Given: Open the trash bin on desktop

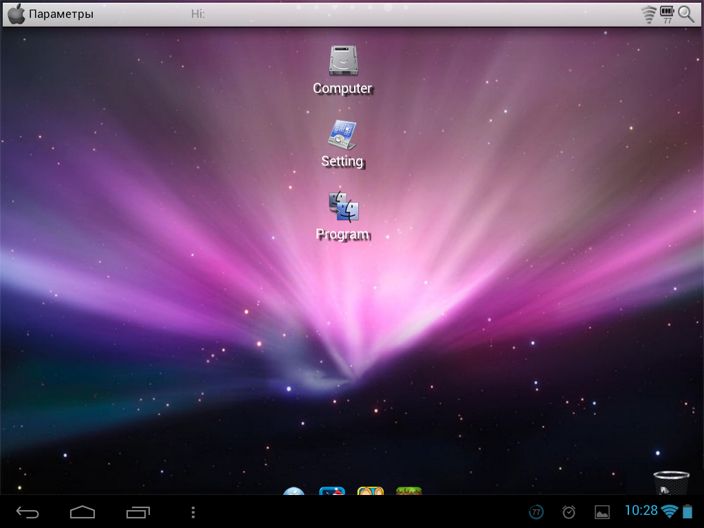Looking at the screenshot, I should [671, 483].
